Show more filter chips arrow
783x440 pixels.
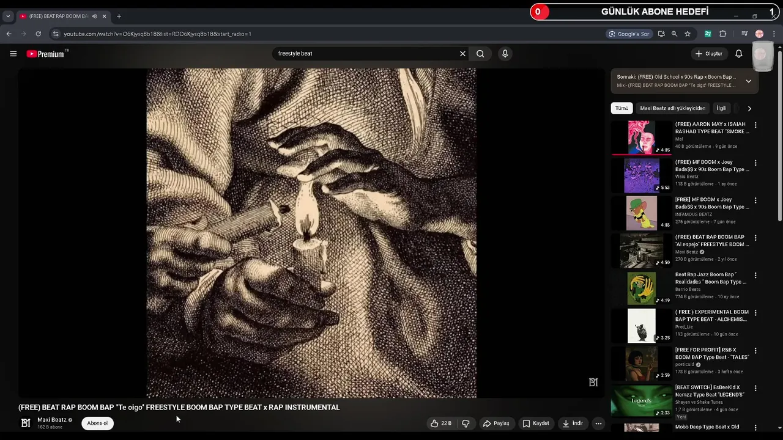point(749,108)
